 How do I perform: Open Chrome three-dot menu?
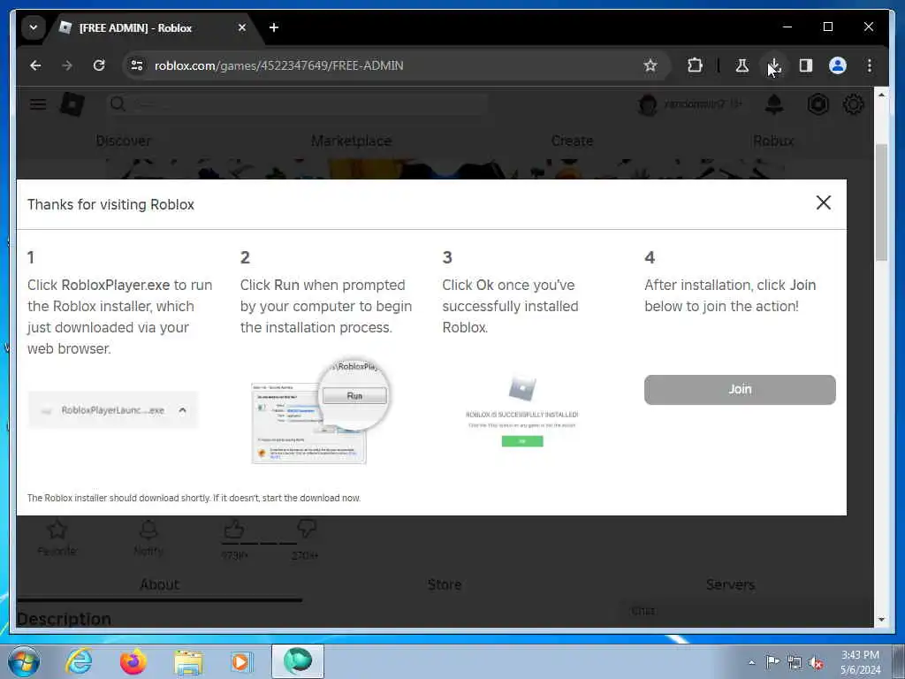pos(870,65)
